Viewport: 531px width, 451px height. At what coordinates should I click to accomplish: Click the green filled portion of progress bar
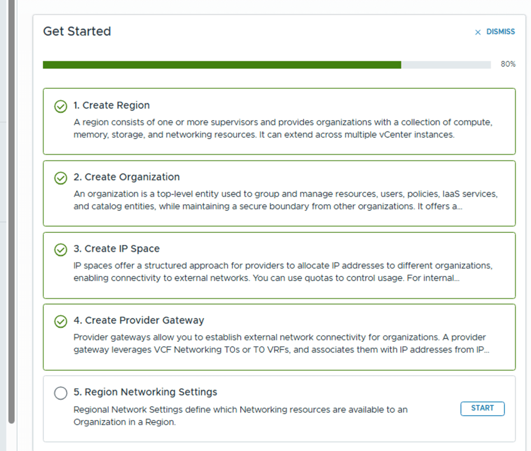point(222,65)
